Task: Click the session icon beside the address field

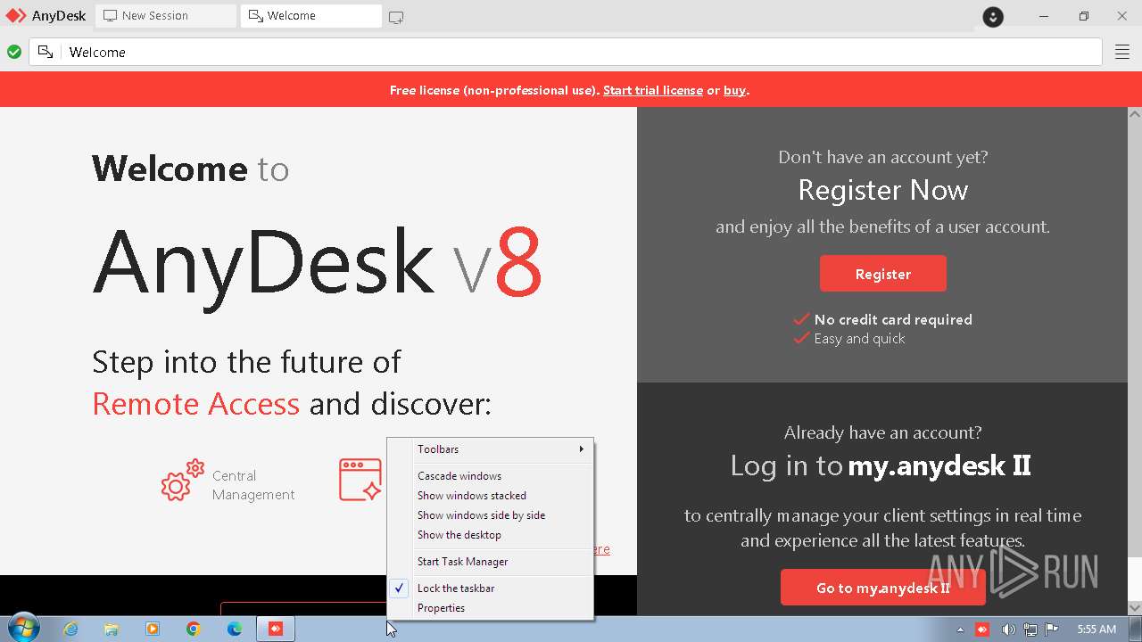Action: [x=46, y=53]
